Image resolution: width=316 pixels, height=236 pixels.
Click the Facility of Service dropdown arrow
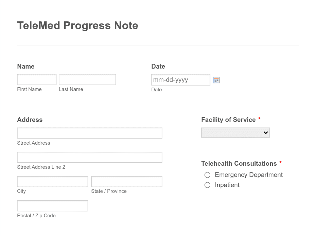(x=265, y=132)
